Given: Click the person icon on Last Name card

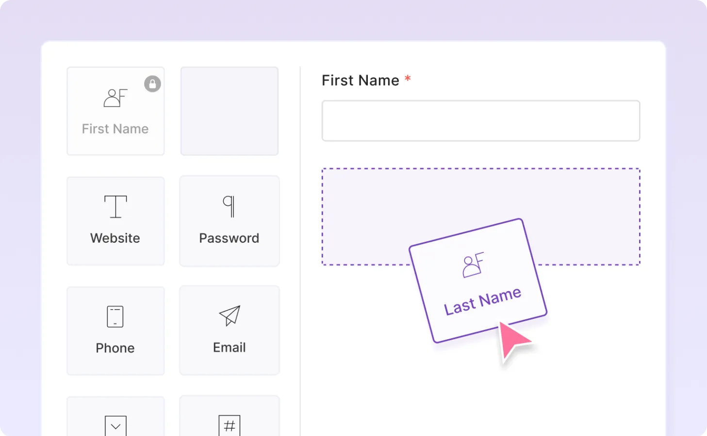Looking at the screenshot, I should click(x=473, y=265).
